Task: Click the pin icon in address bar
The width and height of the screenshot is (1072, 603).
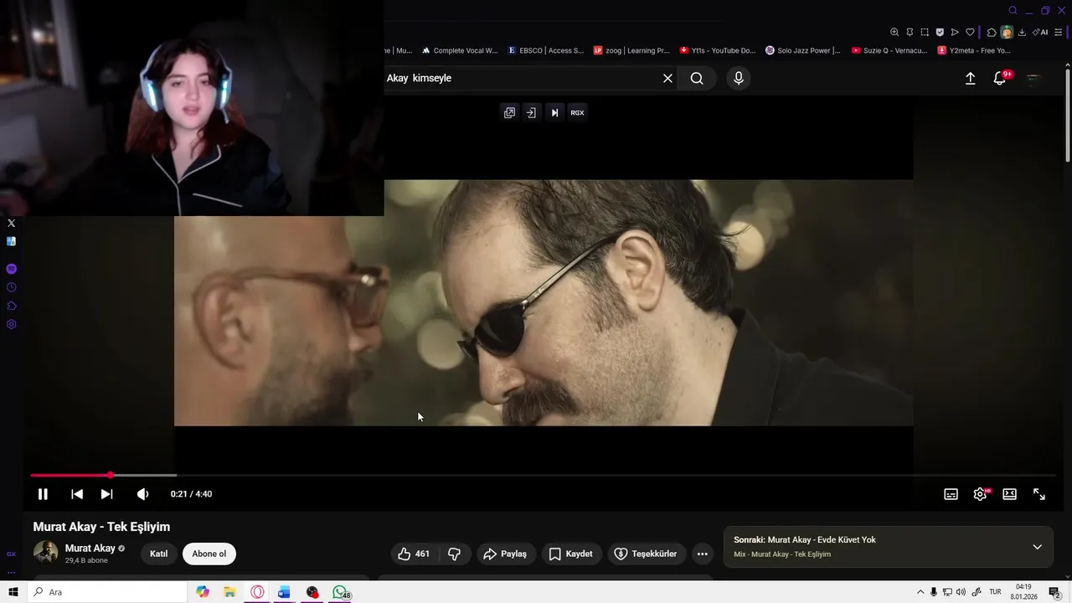Action: pyautogui.click(x=910, y=32)
